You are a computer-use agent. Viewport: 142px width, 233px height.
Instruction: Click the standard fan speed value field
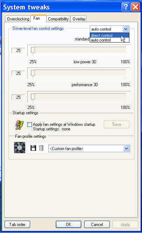click(x=18, y=51)
